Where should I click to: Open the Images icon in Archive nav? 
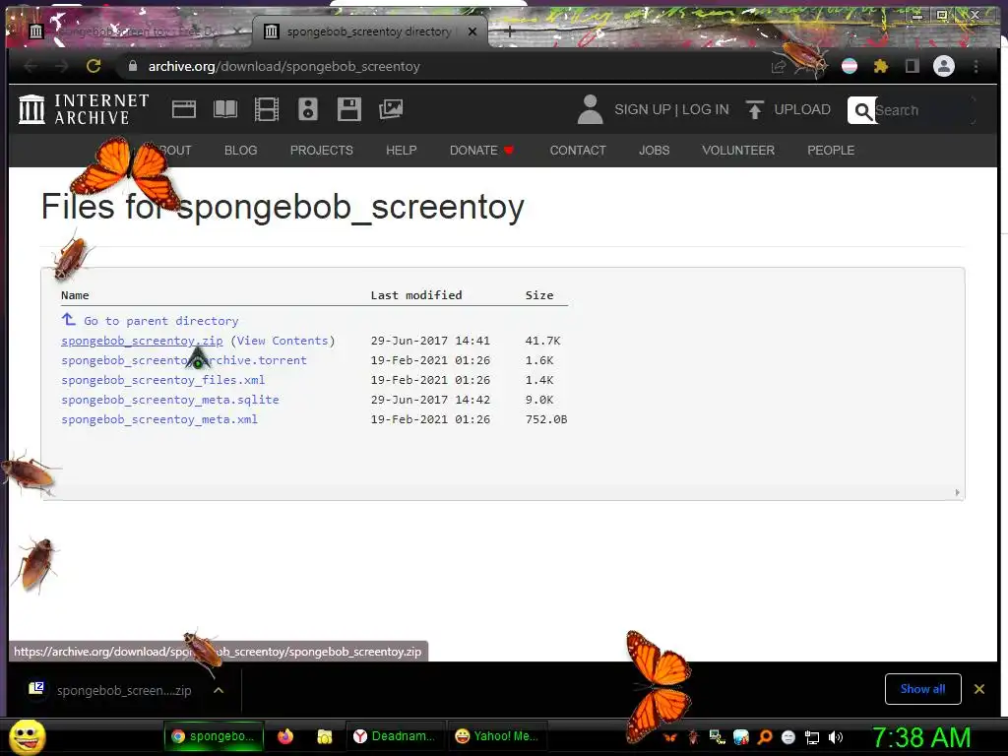click(390, 109)
